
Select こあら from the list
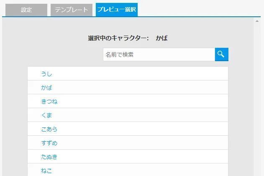coord(49,129)
